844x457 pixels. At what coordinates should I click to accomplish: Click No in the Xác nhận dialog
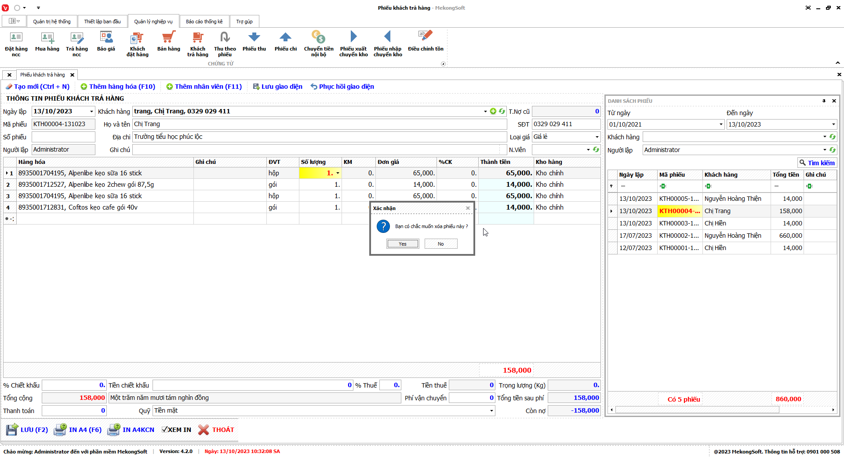pos(440,244)
